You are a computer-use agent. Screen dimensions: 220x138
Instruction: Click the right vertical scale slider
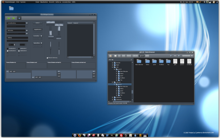[x=59, y=48]
